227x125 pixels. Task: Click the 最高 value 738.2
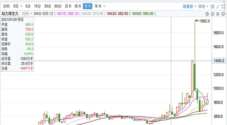(x=29, y=29)
